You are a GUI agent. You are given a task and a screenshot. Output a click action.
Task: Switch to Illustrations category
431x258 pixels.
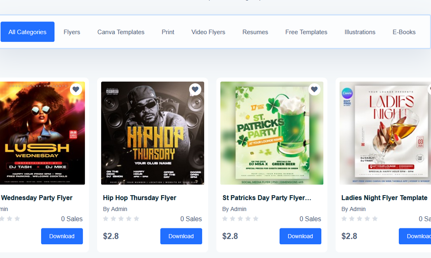tap(360, 32)
